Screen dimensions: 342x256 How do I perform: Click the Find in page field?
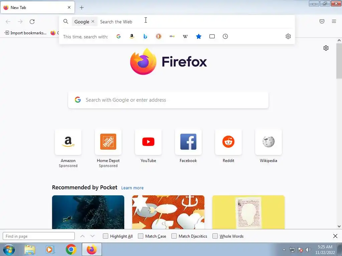[39, 236]
